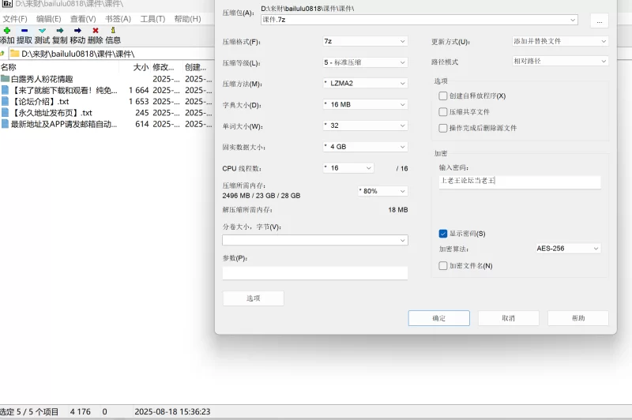Click the red Delete (删除) X icon
The height and width of the screenshot is (420, 632).
(x=96, y=30)
